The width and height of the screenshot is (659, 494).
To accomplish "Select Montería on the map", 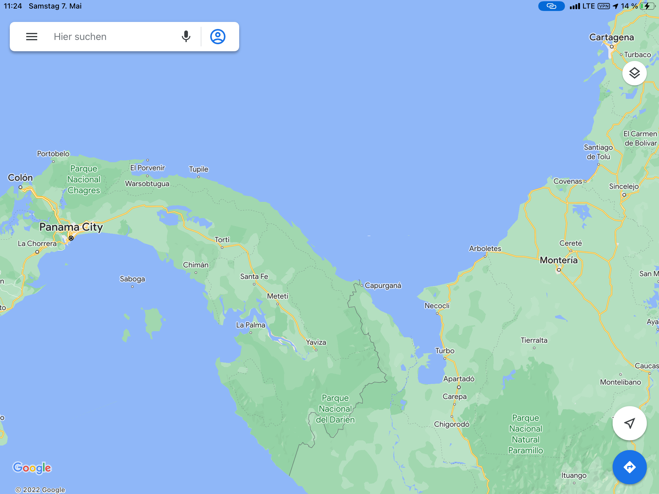I will (x=559, y=260).
